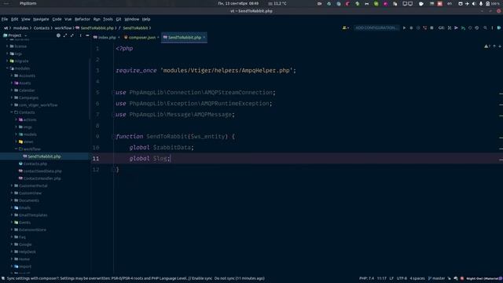The height and width of the screenshot is (283, 503).
Task: Click 'workflow' in breadcrumb path
Action: (63, 28)
